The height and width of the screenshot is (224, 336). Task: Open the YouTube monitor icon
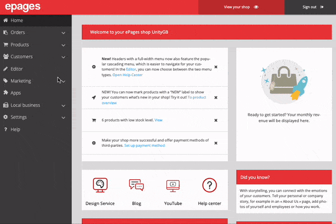[x=173, y=186]
